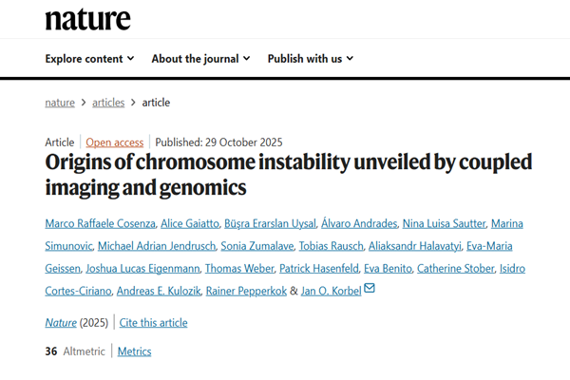Open author Marco Raffaele Cosenza
The height and width of the screenshot is (380, 570).
(x=99, y=223)
